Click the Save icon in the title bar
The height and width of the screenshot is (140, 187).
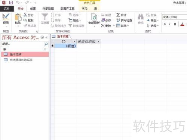(x=11, y=3)
